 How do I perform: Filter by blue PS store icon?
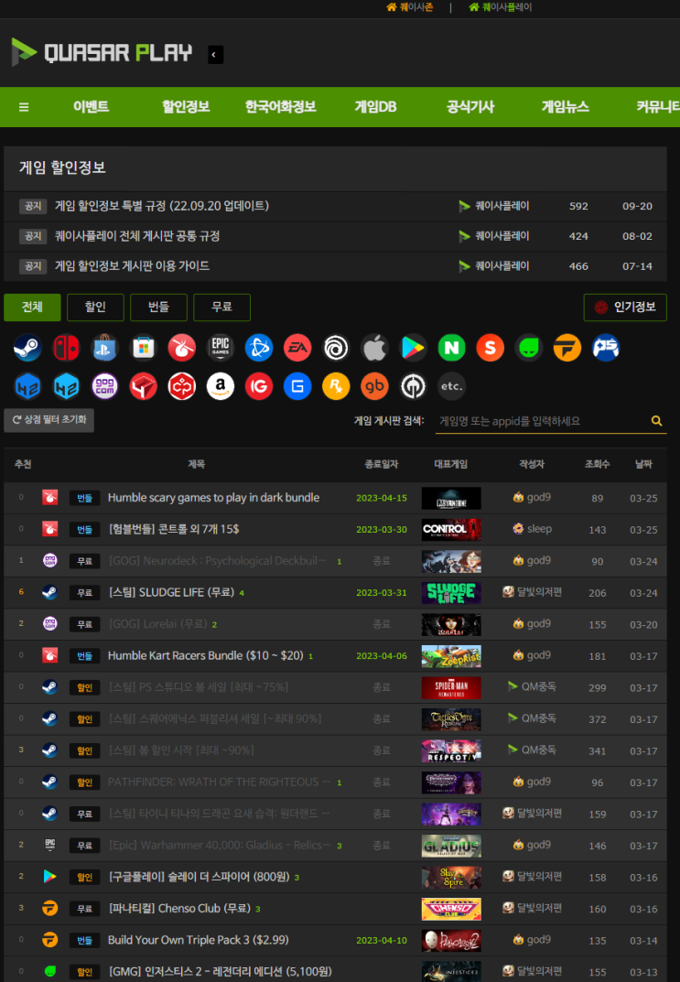606,348
